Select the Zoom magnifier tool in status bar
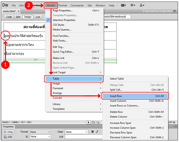The width and height of the screenshot is (179, 142). click(x=98, y=122)
